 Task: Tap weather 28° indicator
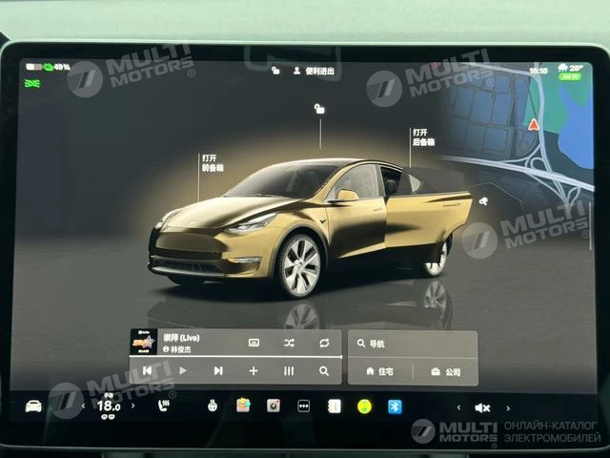pyautogui.click(x=570, y=68)
